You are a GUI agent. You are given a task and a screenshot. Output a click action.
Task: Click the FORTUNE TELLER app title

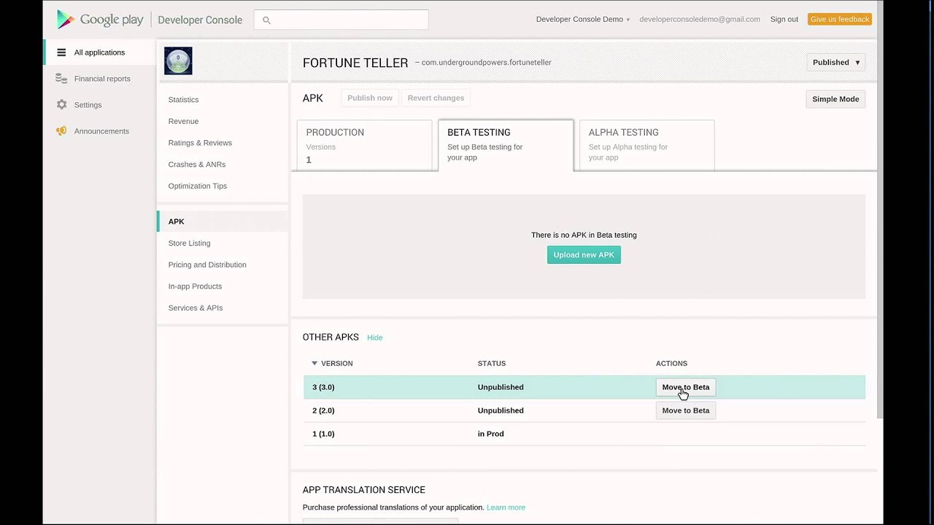pos(355,63)
